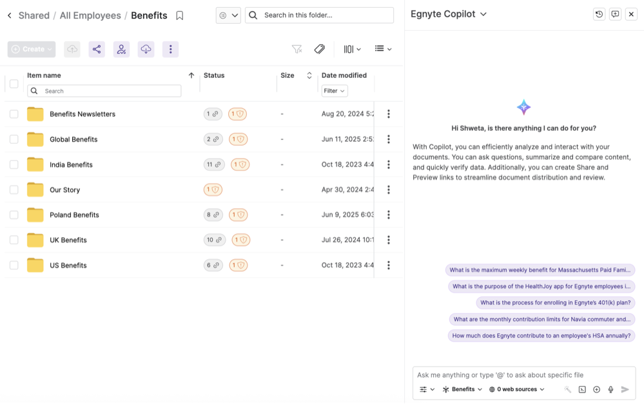Open Copilot conversation history icon
Viewport: 644px width, 404px height.
[x=600, y=14]
